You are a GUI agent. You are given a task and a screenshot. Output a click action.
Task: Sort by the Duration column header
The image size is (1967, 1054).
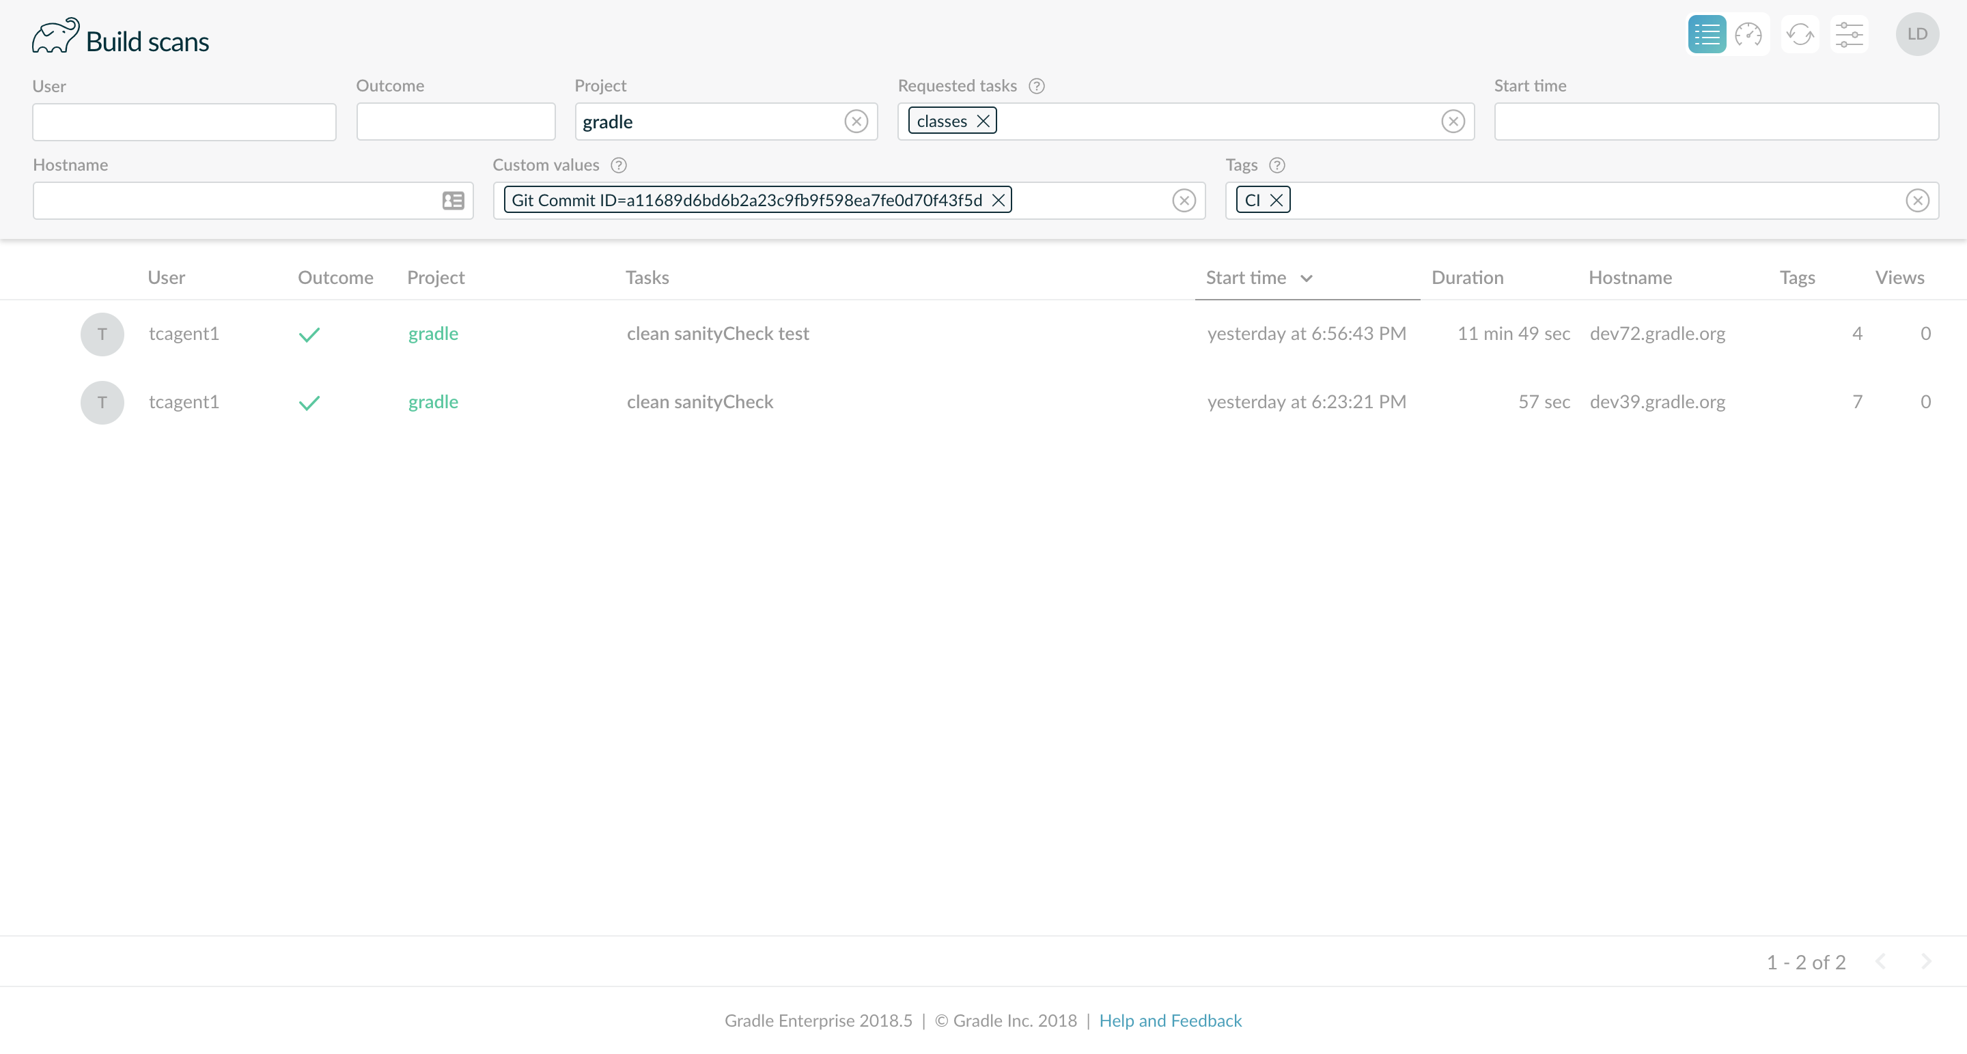1467,278
